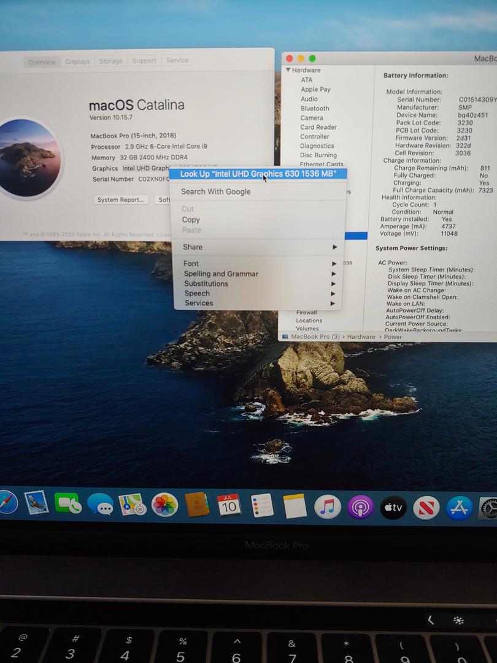Open the Support tab
The width and height of the screenshot is (497, 663).
(x=144, y=60)
